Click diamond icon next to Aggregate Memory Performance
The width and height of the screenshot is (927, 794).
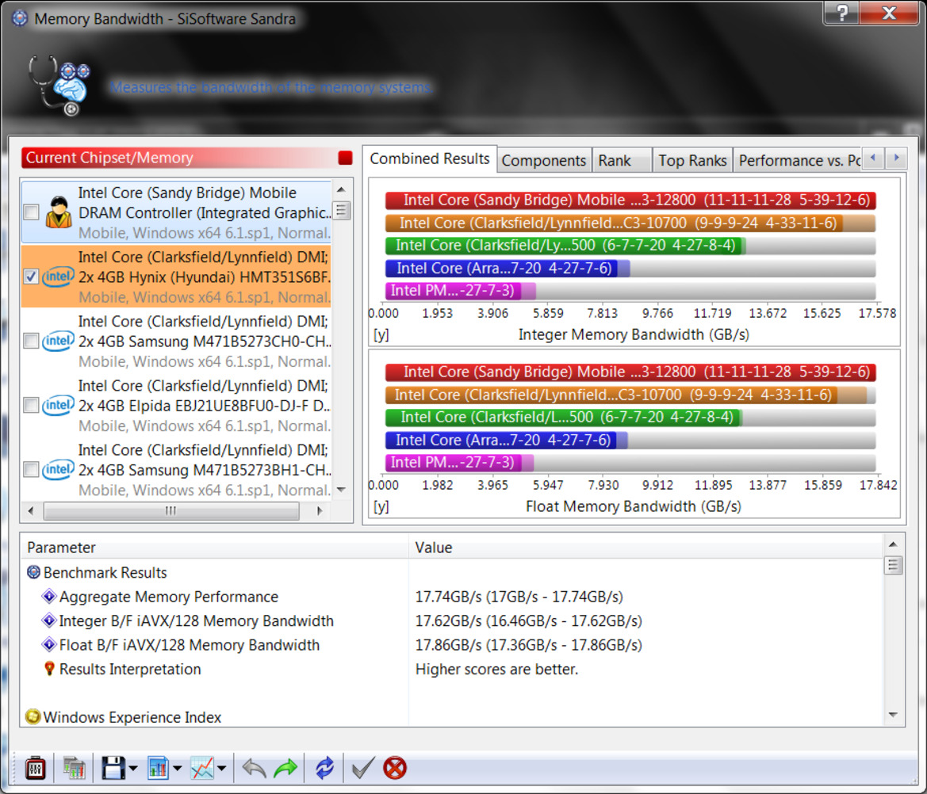tap(49, 596)
